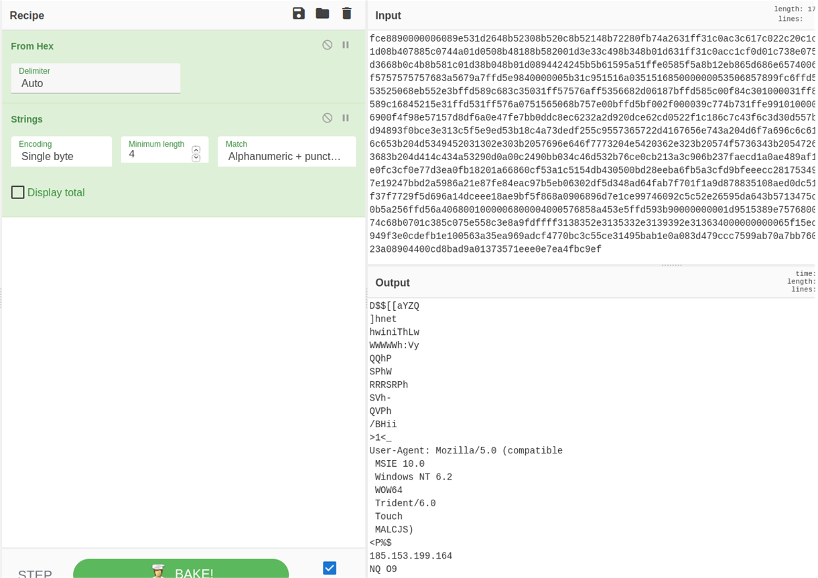Click the Trident/6.0 output line
The width and height of the screenshot is (818, 578).
pos(405,503)
